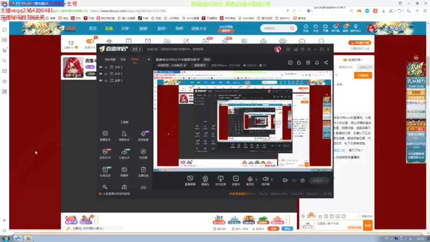Click the 修改 title button
The image size is (430, 242).
pos(206,59)
